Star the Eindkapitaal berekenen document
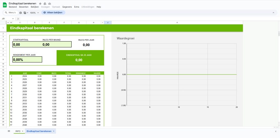 40,4
